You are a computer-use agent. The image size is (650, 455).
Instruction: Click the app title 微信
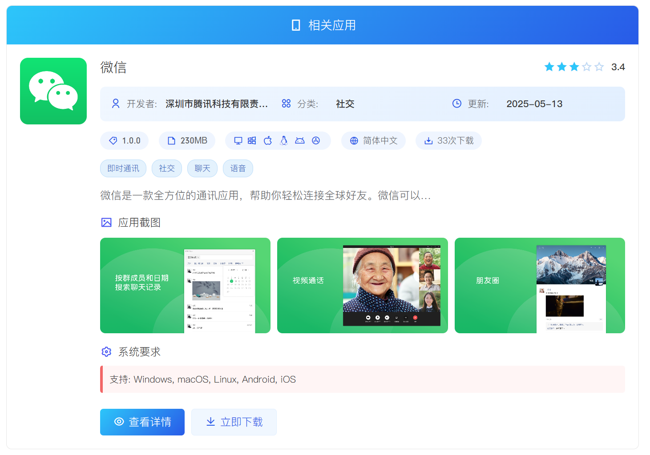(x=113, y=68)
